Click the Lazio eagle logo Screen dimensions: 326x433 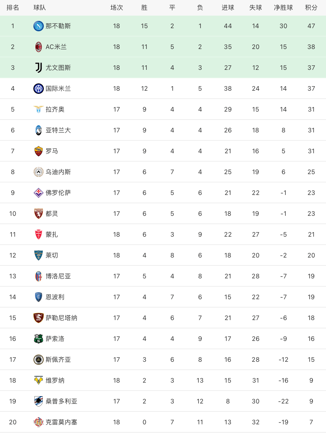(39, 109)
